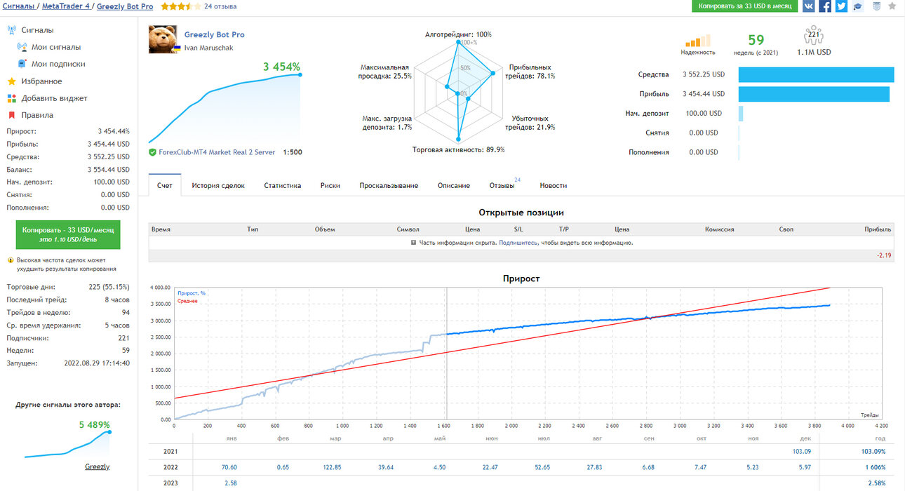Click the Прибыль blue bar
The width and height of the screenshot is (905, 491).
pos(814,94)
